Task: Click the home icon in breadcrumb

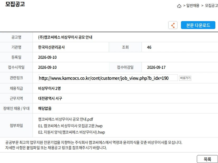Action: [179, 6]
